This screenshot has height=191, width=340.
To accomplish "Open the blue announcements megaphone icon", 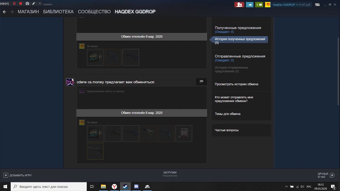I will (249, 5).
